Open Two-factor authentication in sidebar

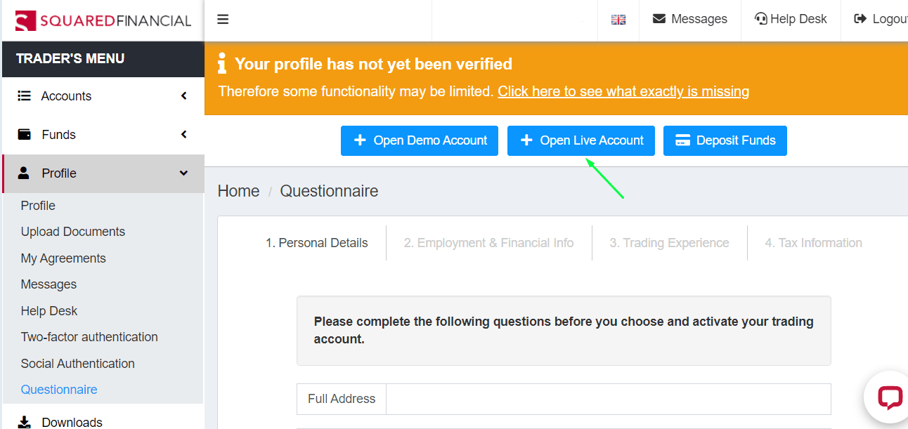(89, 337)
